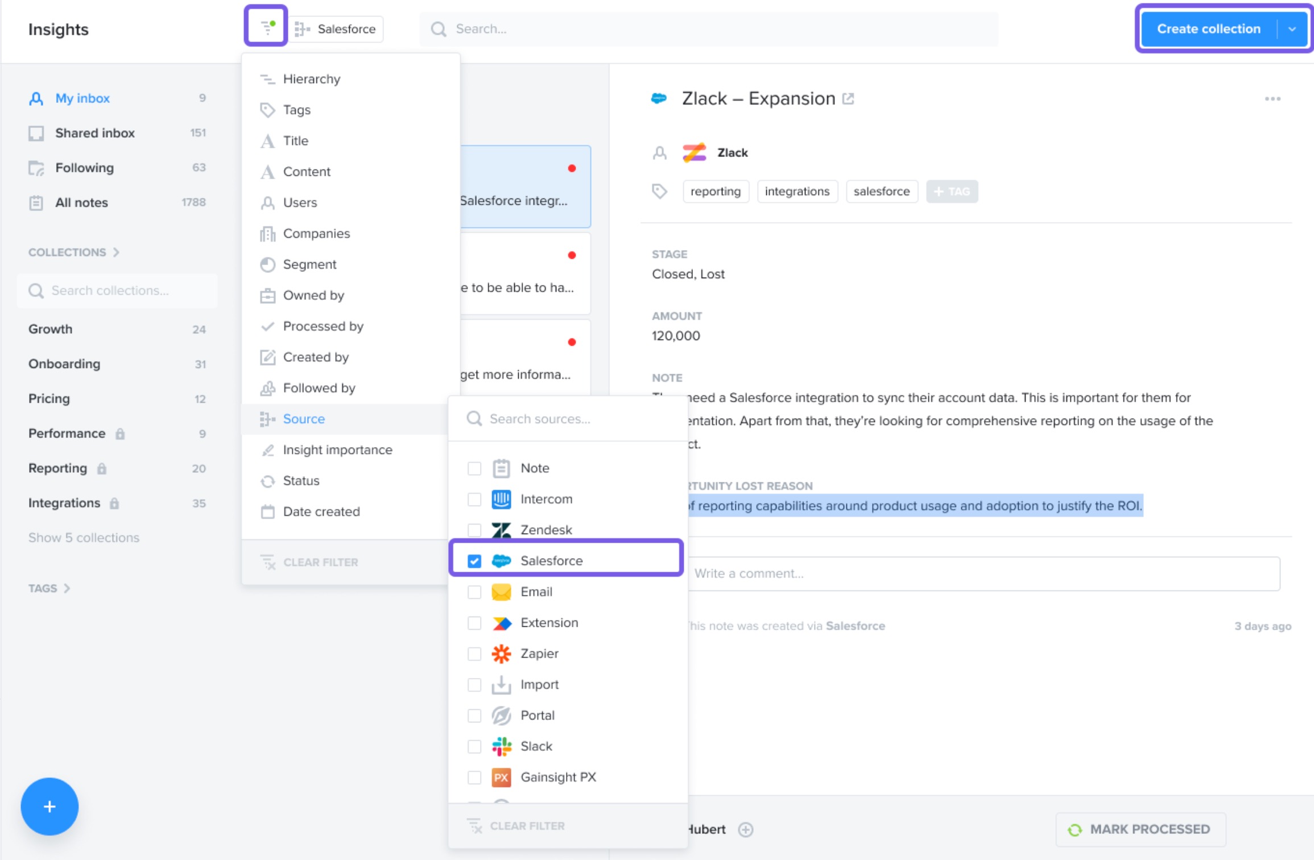Expand the TAGS section chevron

[x=67, y=588]
